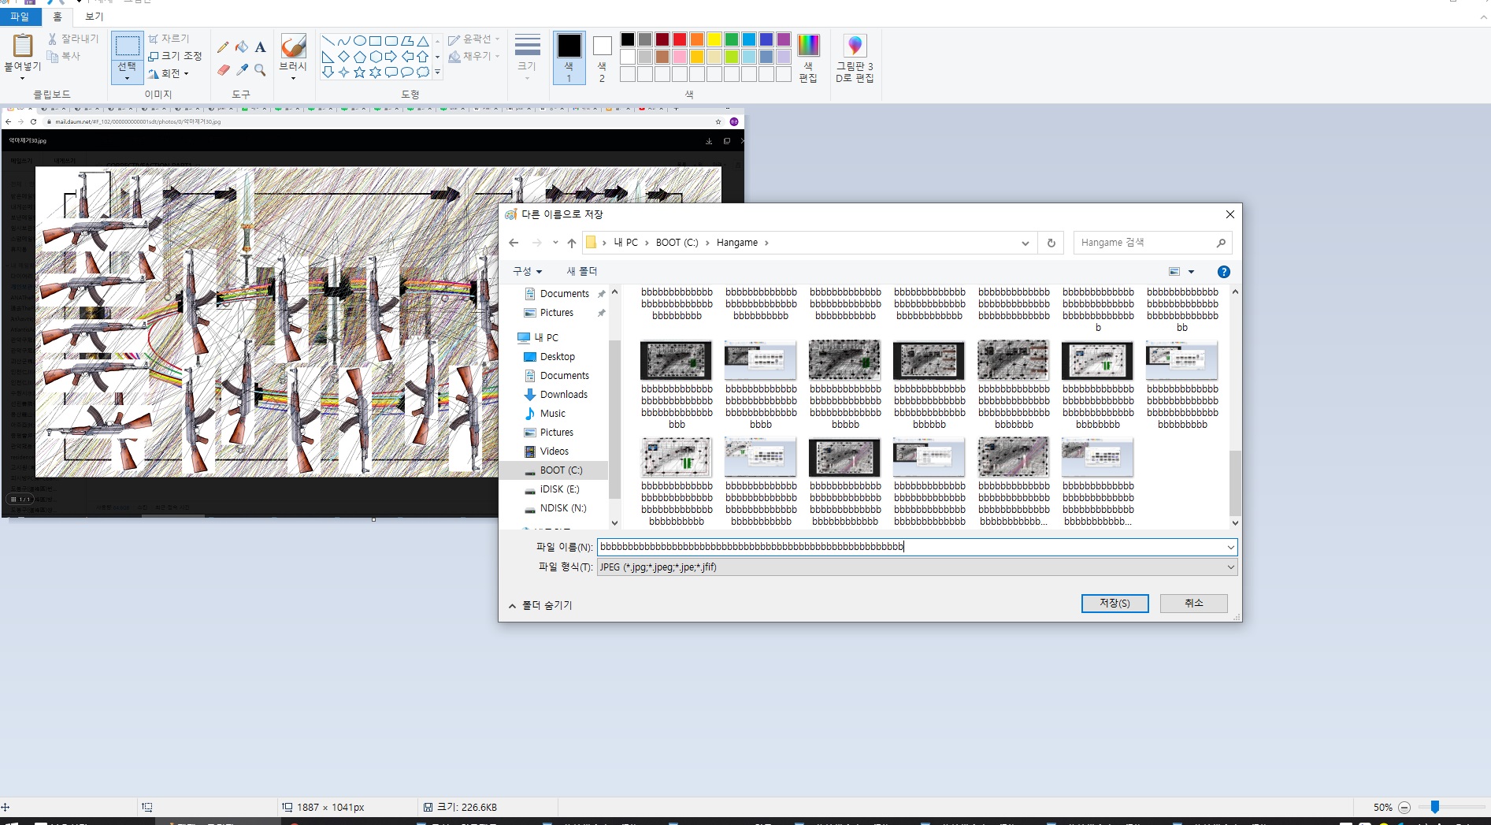Select 색 1 foreground color box
The width and height of the screenshot is (1491, 825).
(x=569, y=58)
